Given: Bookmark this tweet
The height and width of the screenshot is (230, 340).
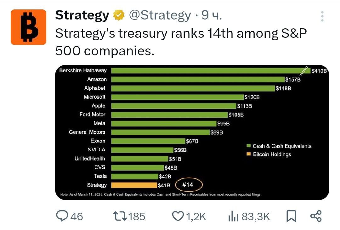Looking at the screenshot, I should click(291, 216).
